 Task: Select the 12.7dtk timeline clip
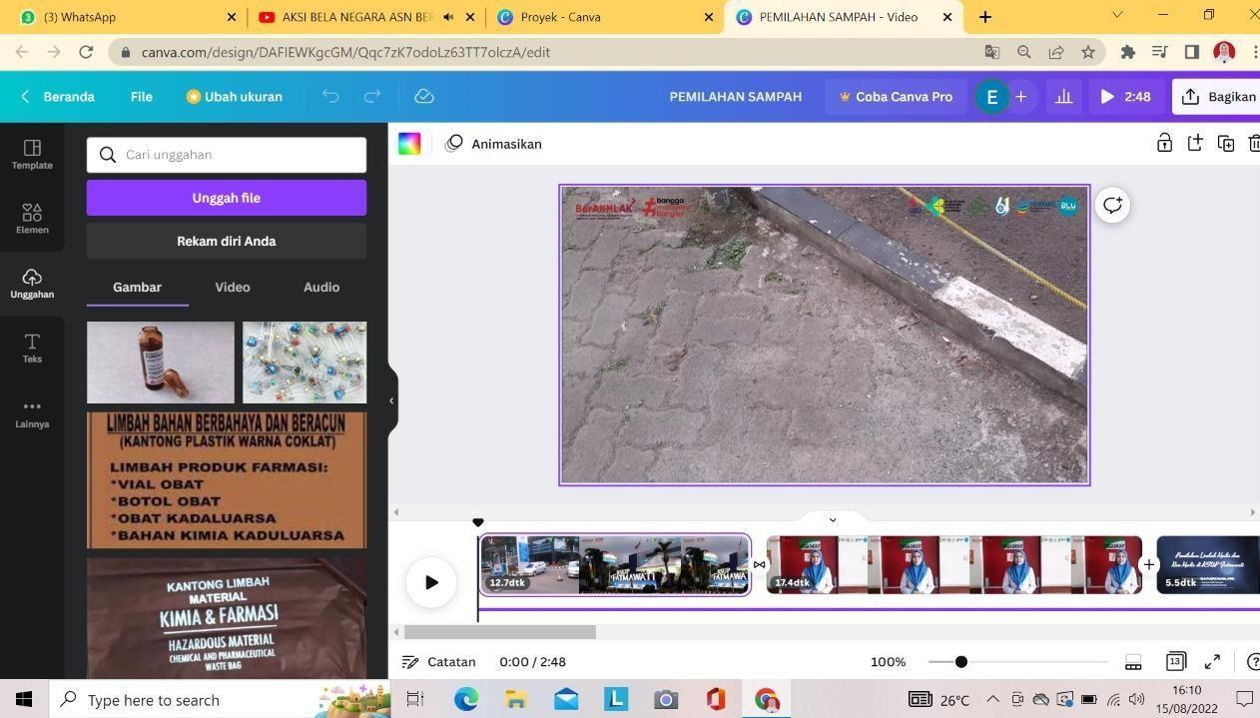pyautogui.click(x=615, y=564)
